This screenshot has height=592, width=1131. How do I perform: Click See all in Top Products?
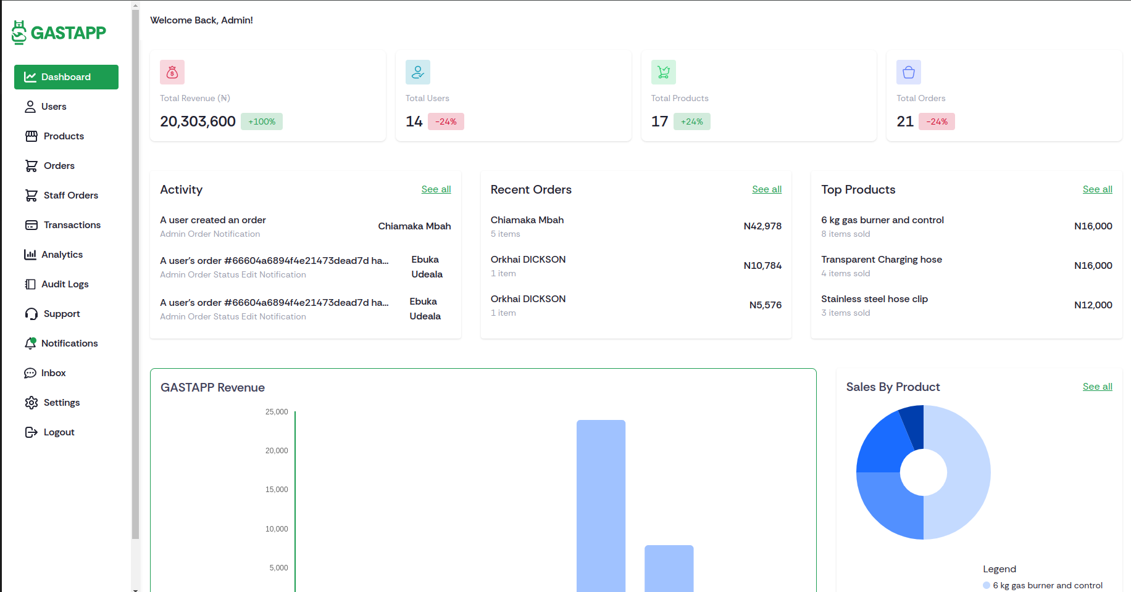[1097, 189]
